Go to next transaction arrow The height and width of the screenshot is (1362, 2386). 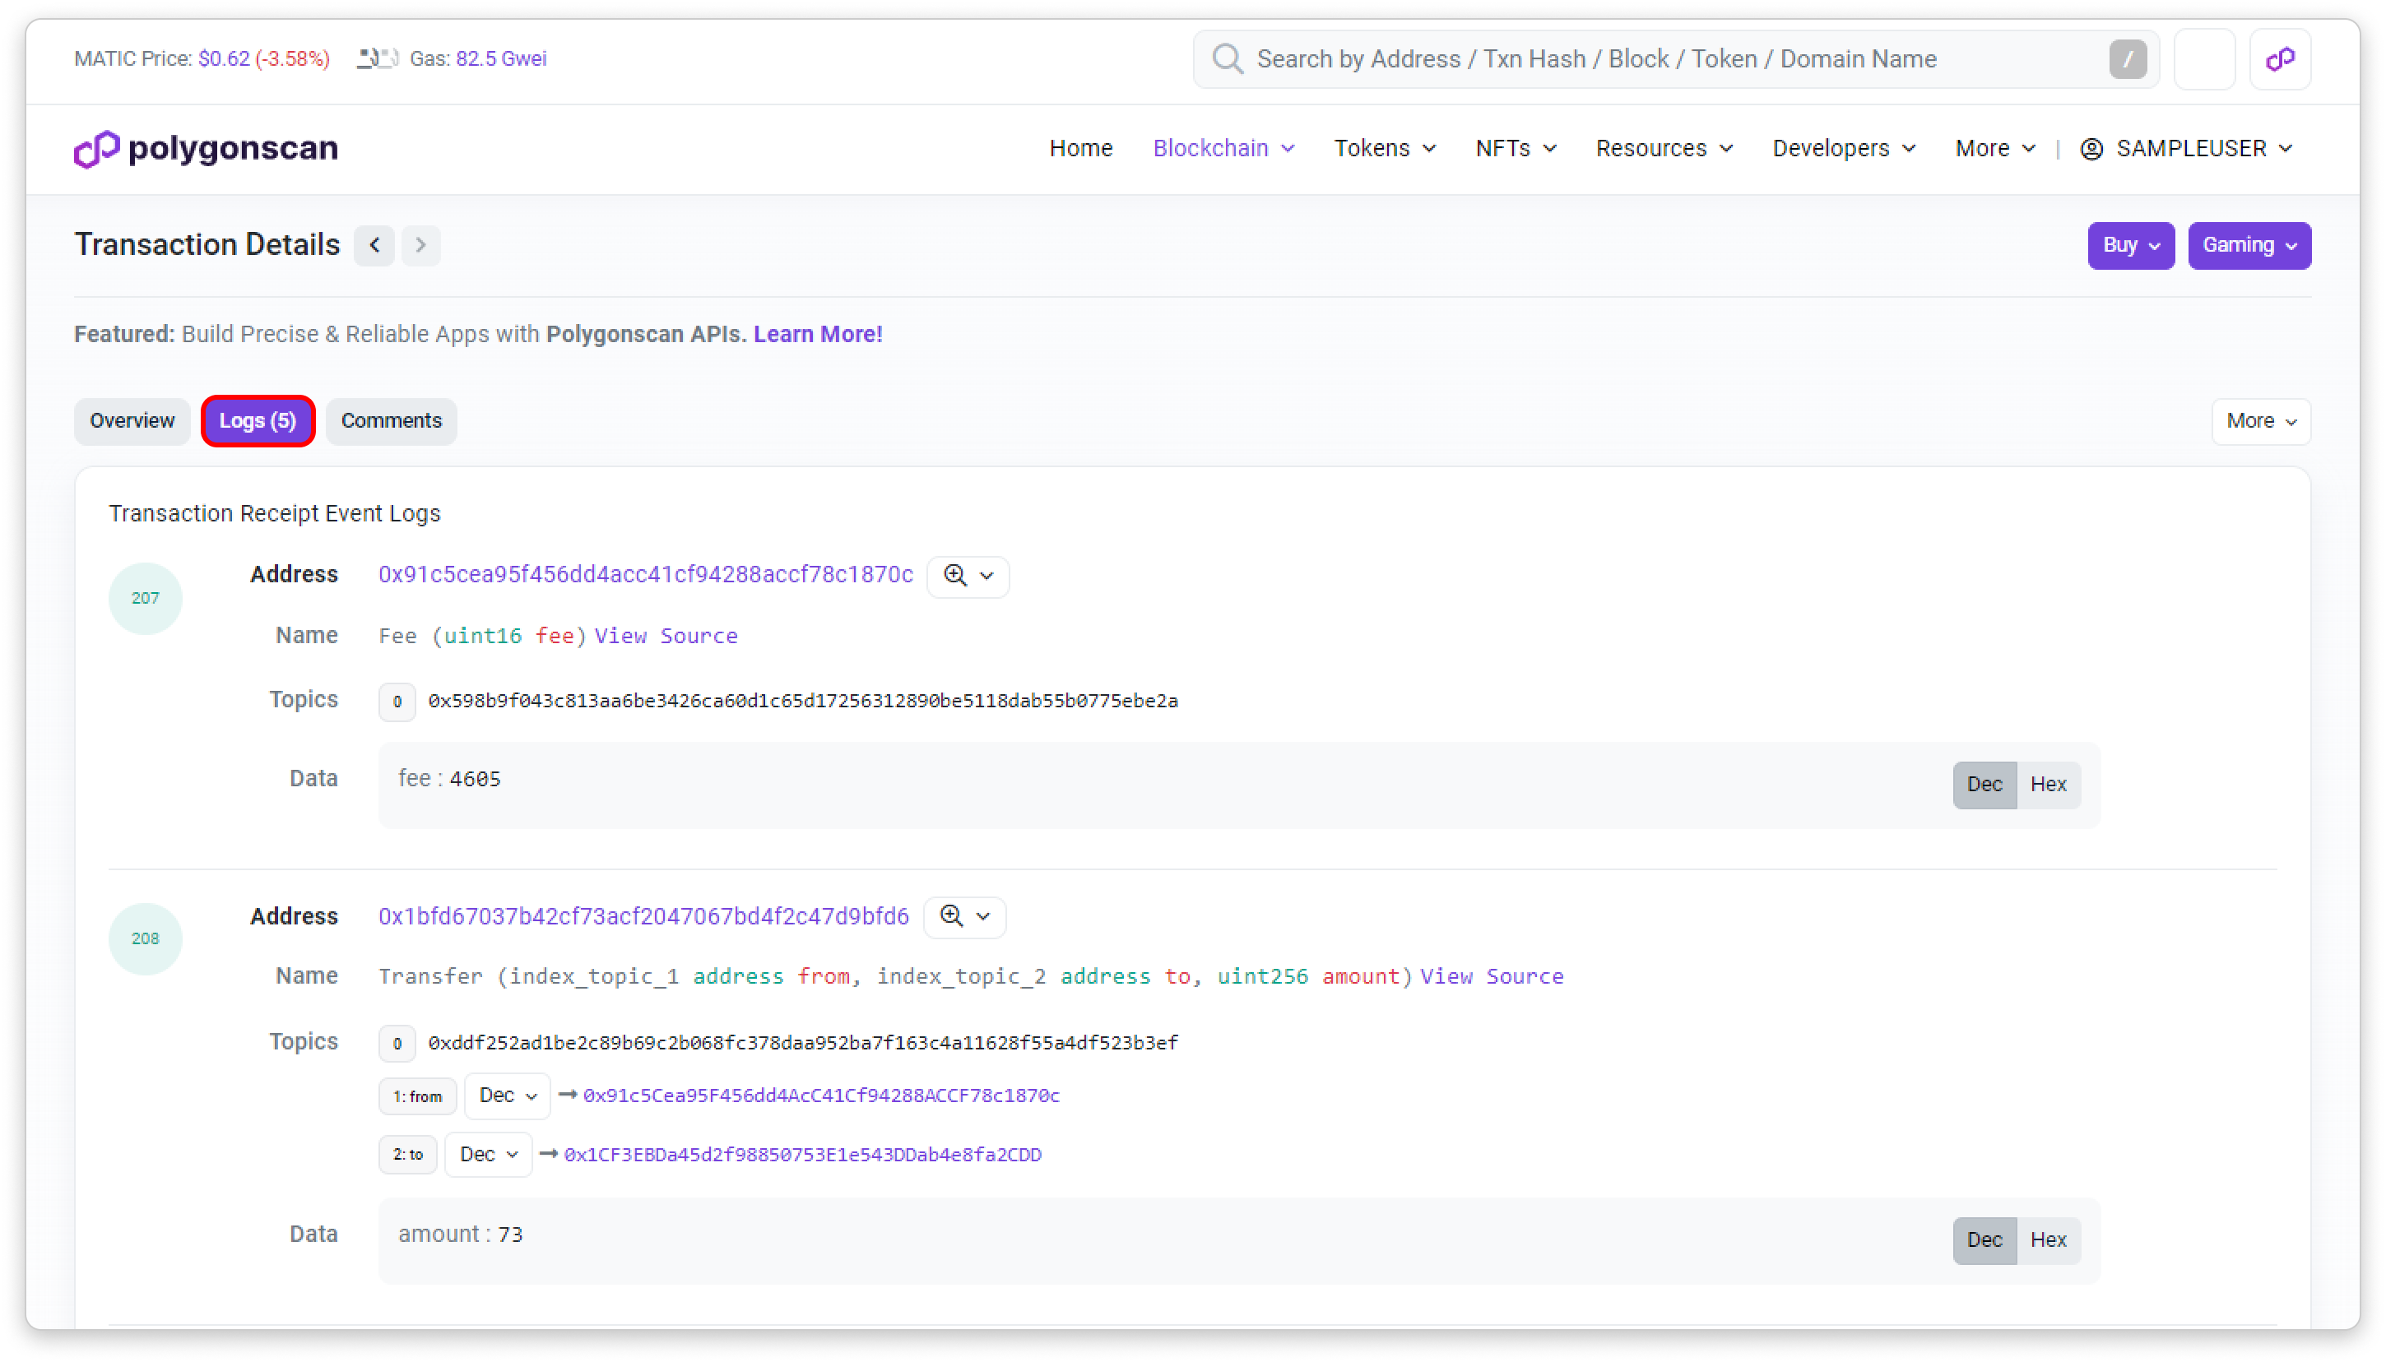[421, 245]
